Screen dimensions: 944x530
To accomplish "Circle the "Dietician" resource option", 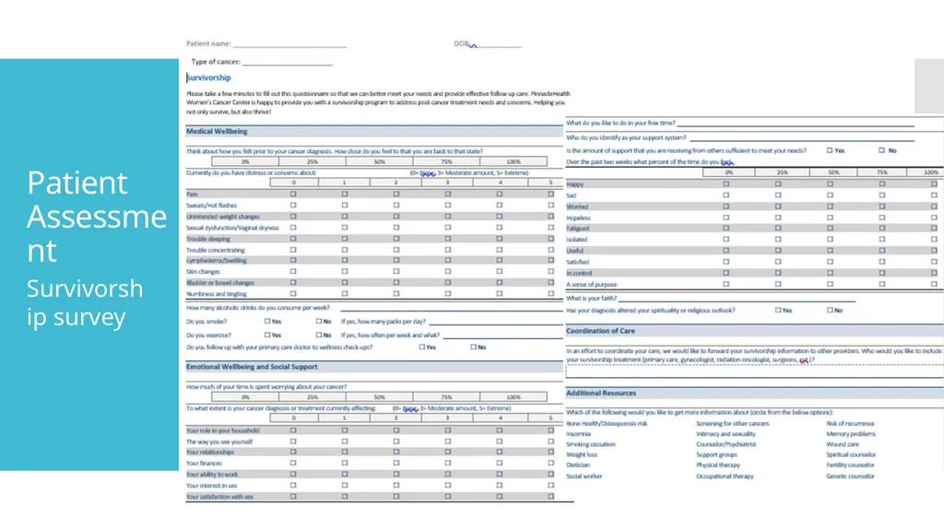I will 578,465.
